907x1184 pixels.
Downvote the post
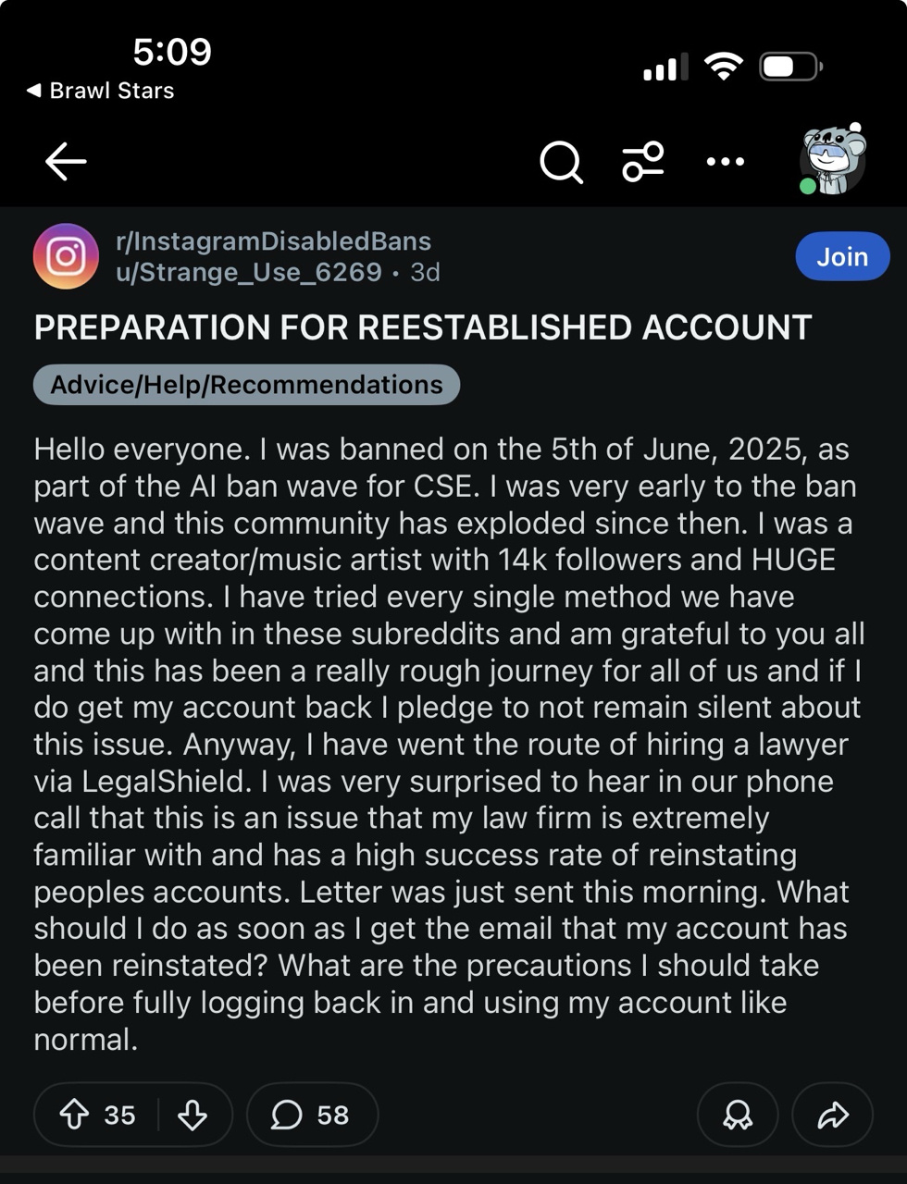(x=193, y=1115)
